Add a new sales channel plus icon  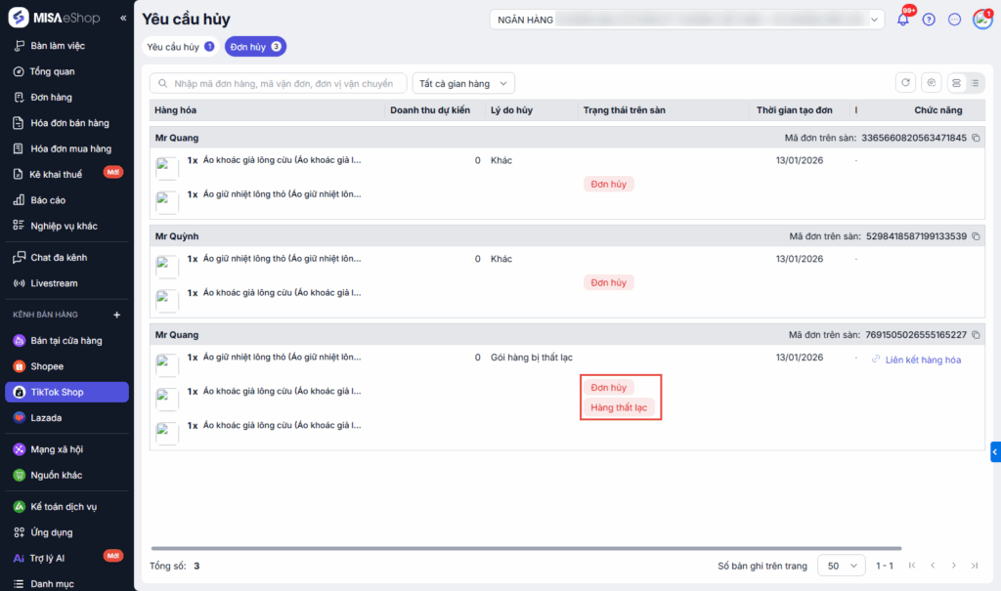pos(117,315)
